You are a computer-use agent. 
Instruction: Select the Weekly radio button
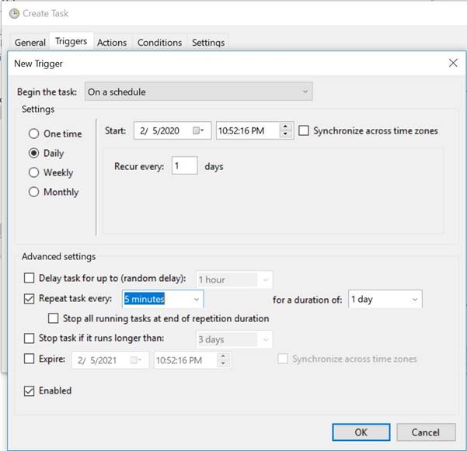[x=33, y=172]
